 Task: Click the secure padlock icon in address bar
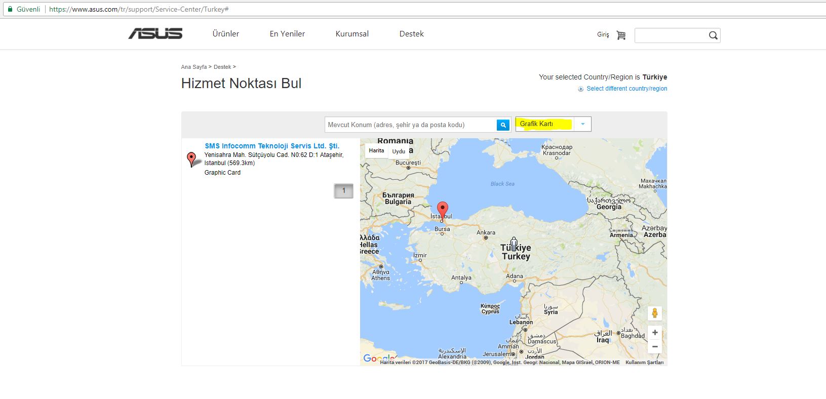click(10, 9)
